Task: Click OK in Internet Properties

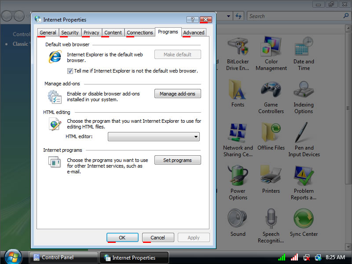Action: pos(122,238)
